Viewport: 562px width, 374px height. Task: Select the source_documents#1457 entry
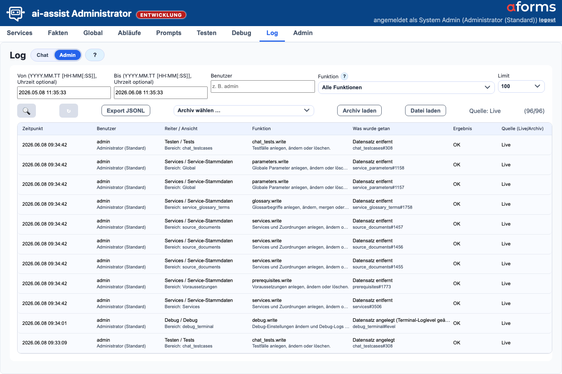pos(285,224)
